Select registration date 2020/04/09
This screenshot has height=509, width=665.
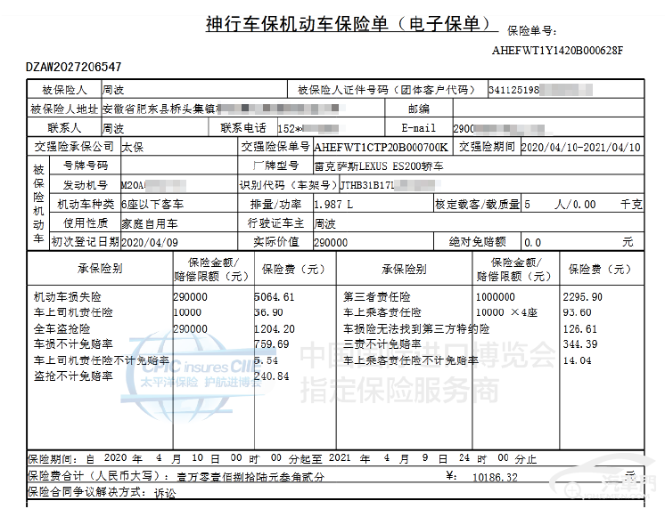coord(150,243)
